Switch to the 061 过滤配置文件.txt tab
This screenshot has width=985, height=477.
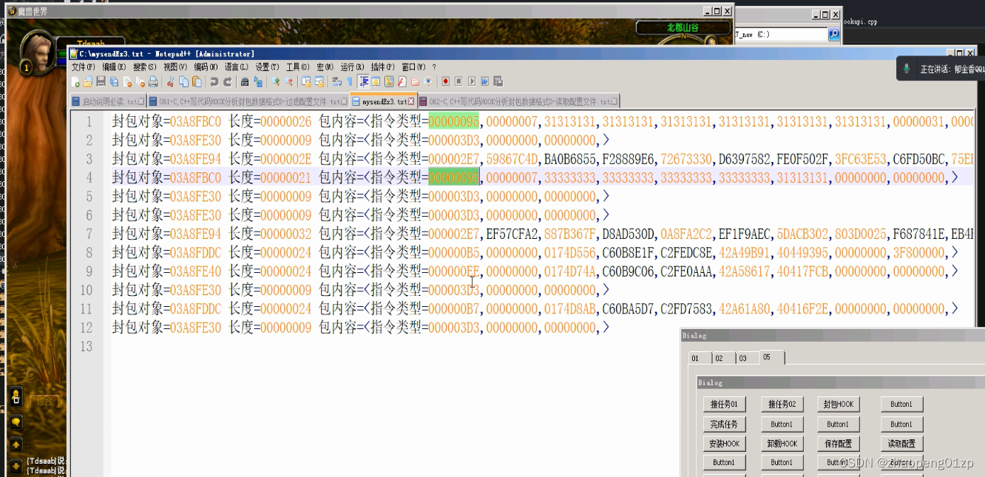247,101
